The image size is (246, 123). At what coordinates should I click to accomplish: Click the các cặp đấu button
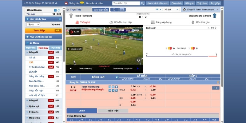point(101,10)
